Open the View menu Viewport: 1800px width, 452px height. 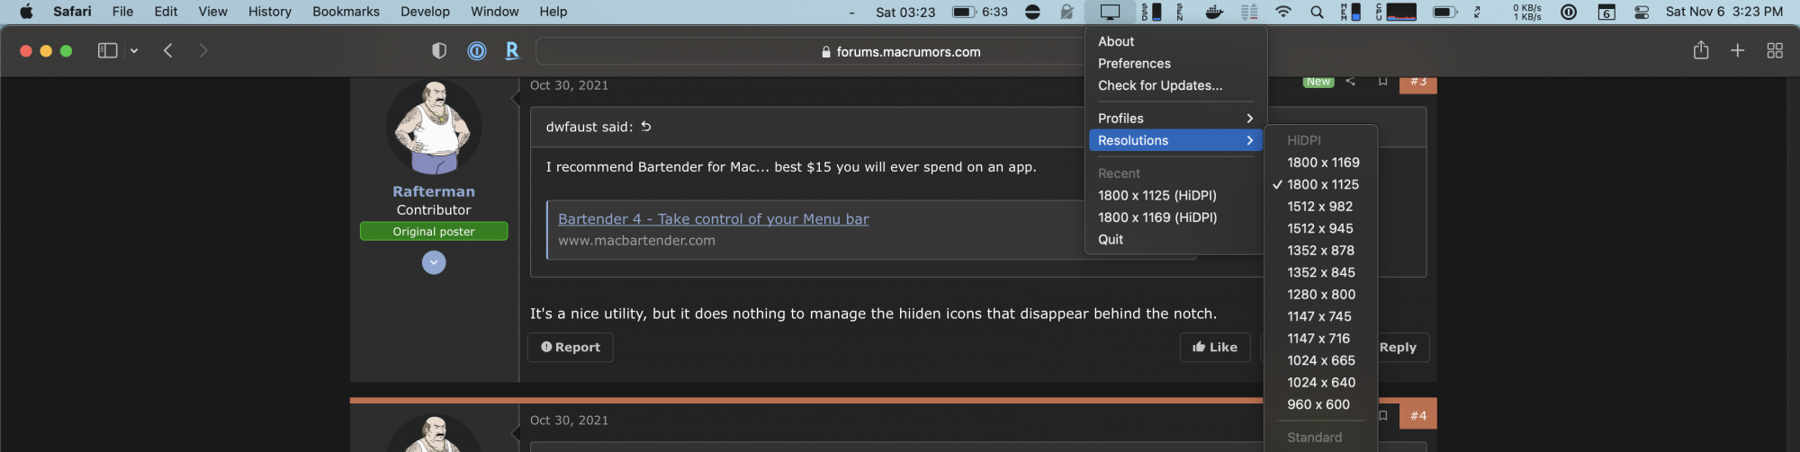212,12
